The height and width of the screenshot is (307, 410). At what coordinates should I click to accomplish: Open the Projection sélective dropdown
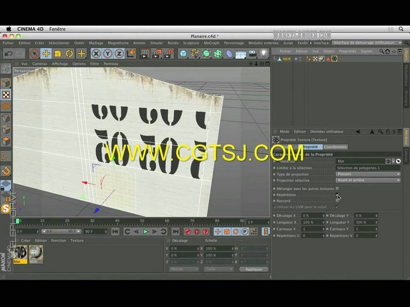368,180
